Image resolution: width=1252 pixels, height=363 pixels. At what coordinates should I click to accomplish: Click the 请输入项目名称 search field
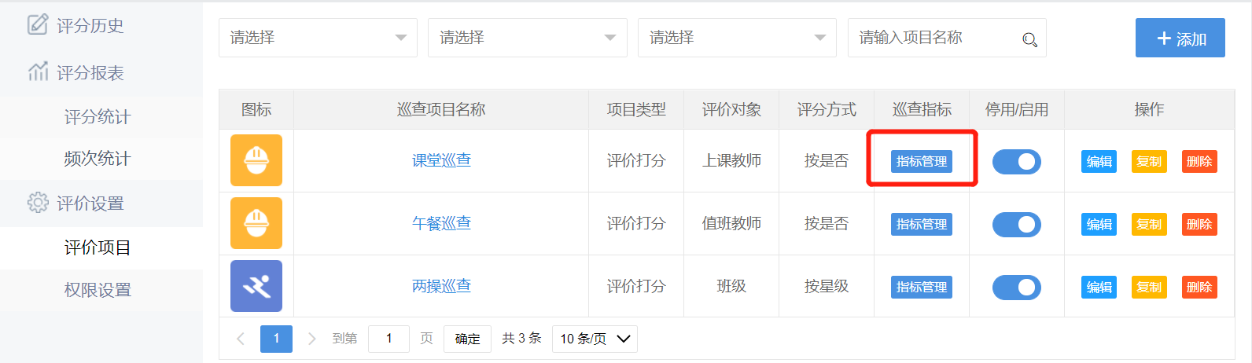click(936, 38)
